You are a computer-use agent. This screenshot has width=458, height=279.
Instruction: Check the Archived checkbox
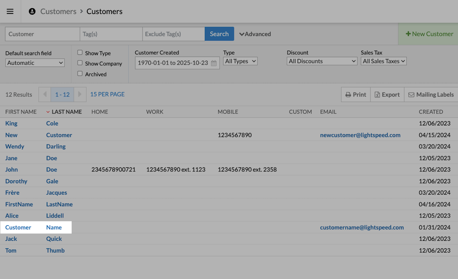[80, 74]
